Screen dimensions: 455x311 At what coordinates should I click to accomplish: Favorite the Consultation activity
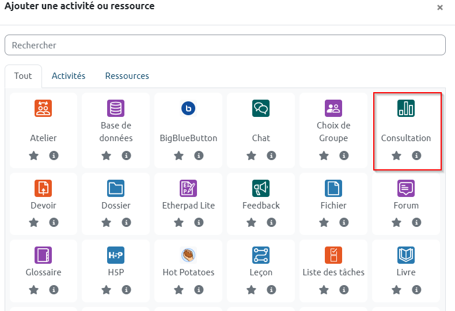[x=396, y=155]
